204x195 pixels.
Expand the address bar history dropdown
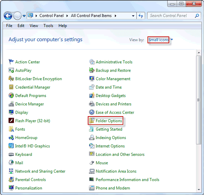pyautogui.click(x=133, y=16)
